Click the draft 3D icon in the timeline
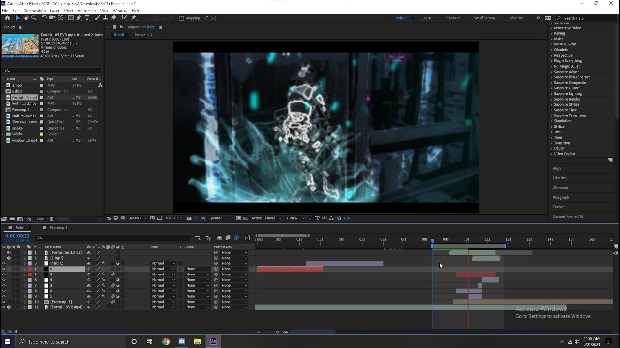 point(209,238)
